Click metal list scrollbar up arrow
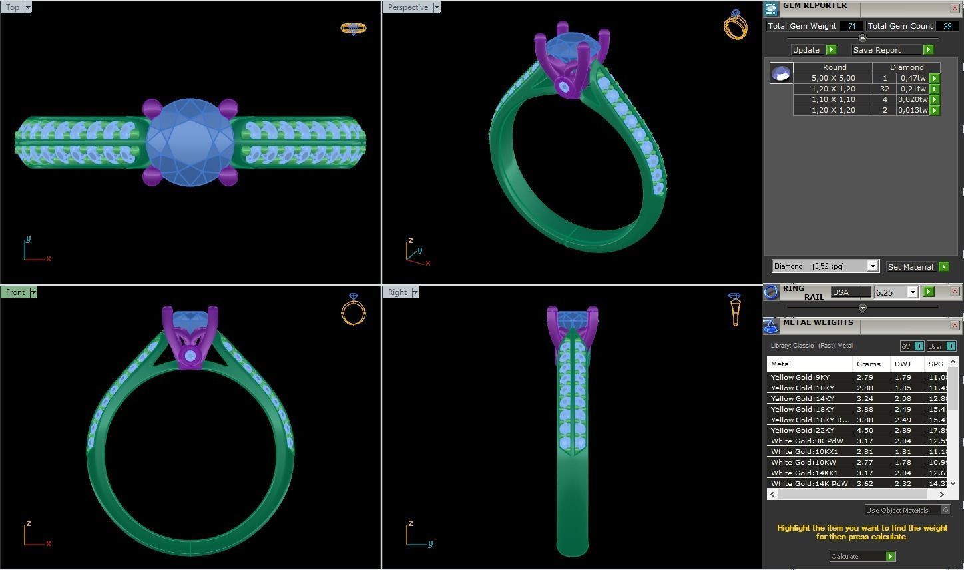 (953, 362)
